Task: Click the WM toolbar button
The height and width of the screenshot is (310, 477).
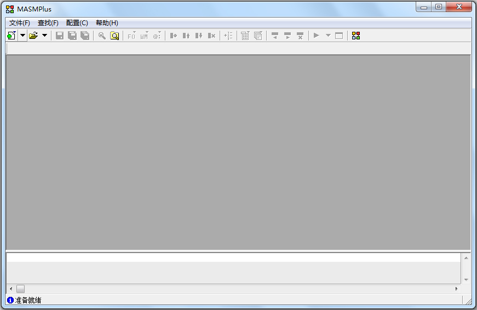Action: (144, 36)
